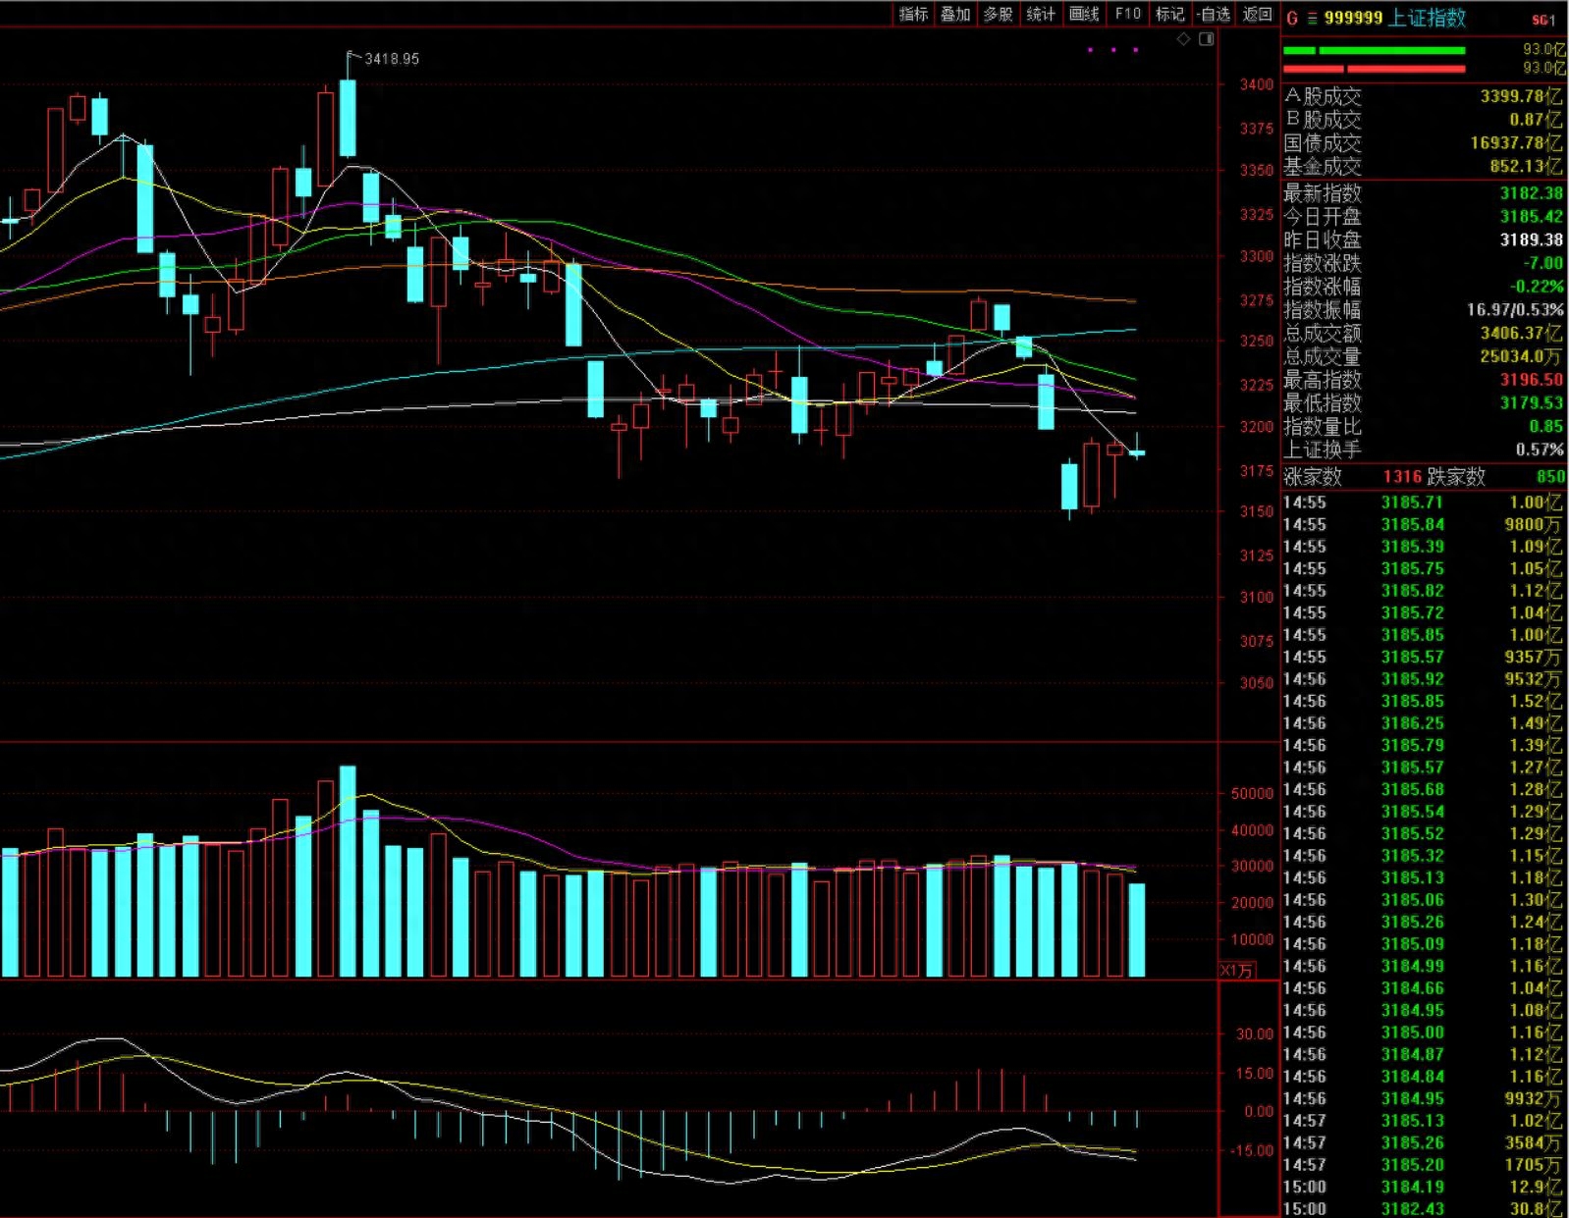Click 总成交量 value 25034.0万
The image size is (1569, 1218).
tap(1521, 356)
